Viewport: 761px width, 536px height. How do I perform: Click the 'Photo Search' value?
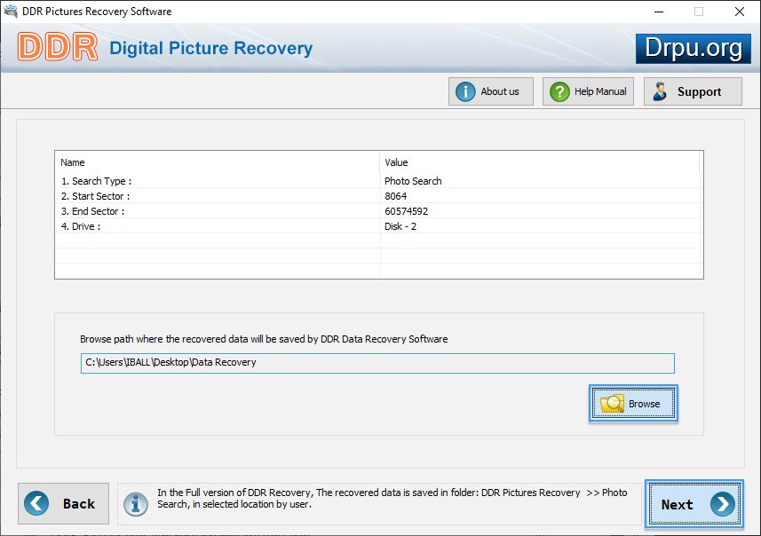pos(413,181)
